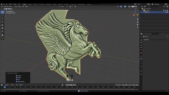The image size is (169, 95).
Task: Toggle viewport overlays button
Action: (125, 7)
